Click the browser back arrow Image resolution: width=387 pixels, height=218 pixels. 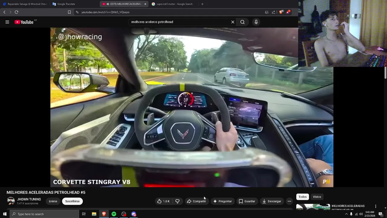4,12
